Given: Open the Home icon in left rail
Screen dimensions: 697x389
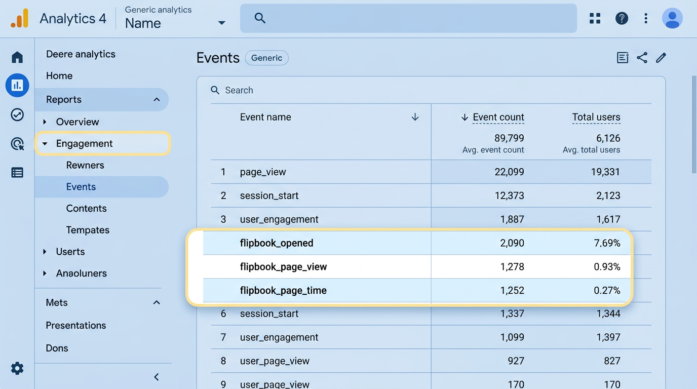Looking at the screenshot, I should (x=17, y=57).
